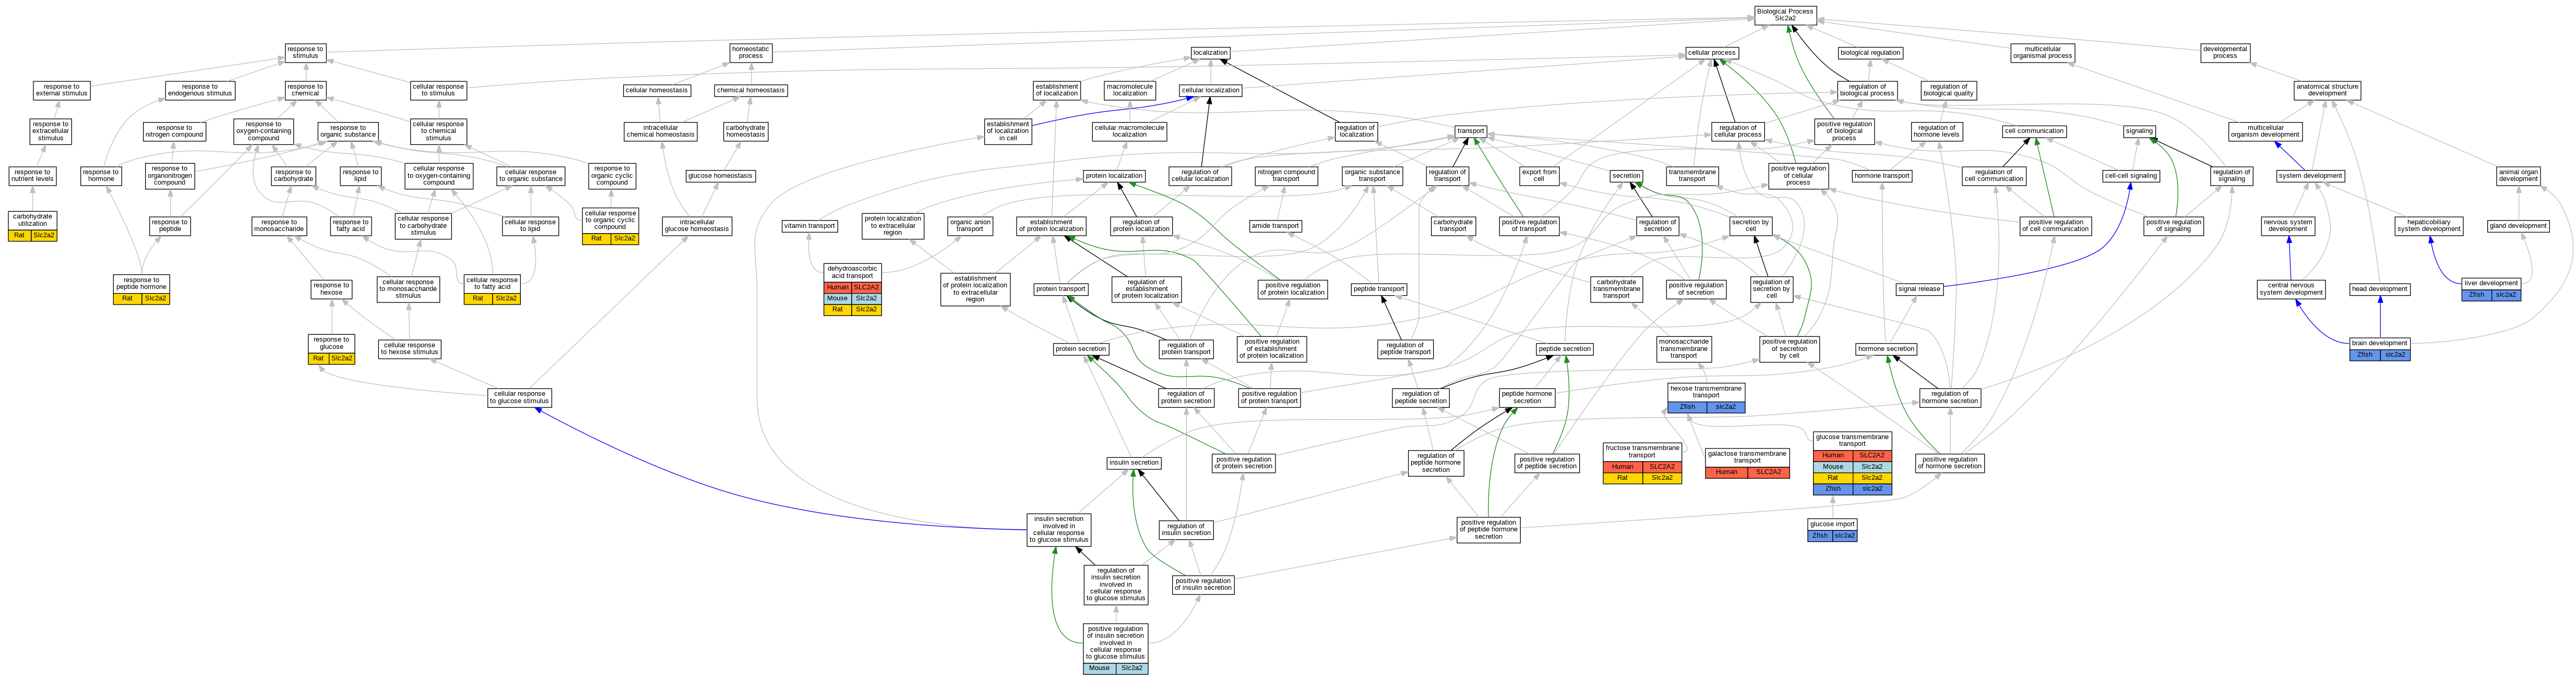
Task: Click 'regulation of biological quality' node
Action: [x=1948, y=90]
